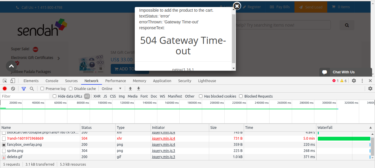Toggle the device toolbar icon in DevTools
This screenshot has height=168, width=375.
(x=13, y=81)
